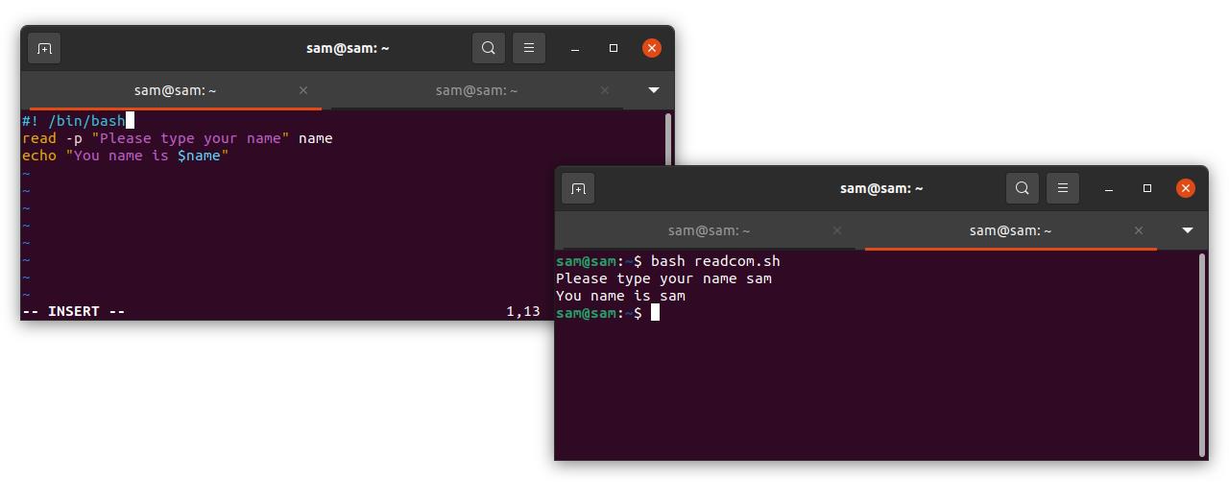Click the scrollbar of the bash terminal
The image size is (1229, 482).
click(x=1203, y=354)
